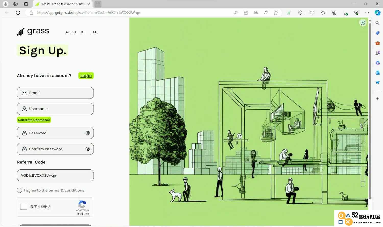Open the tab actions menu icon
The height and width of the screenshot is (227, 383).
click(x=26, y=4)
